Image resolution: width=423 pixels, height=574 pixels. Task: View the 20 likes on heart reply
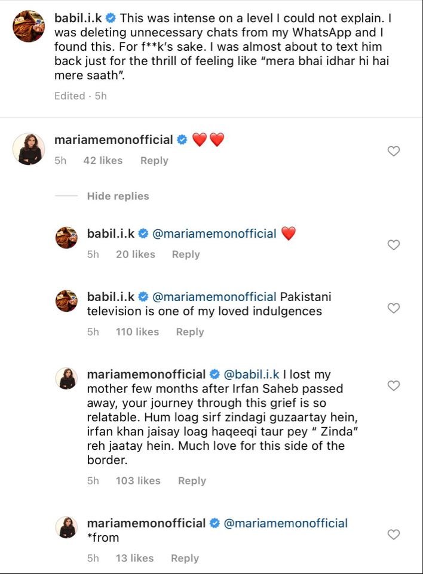[135, 254]
